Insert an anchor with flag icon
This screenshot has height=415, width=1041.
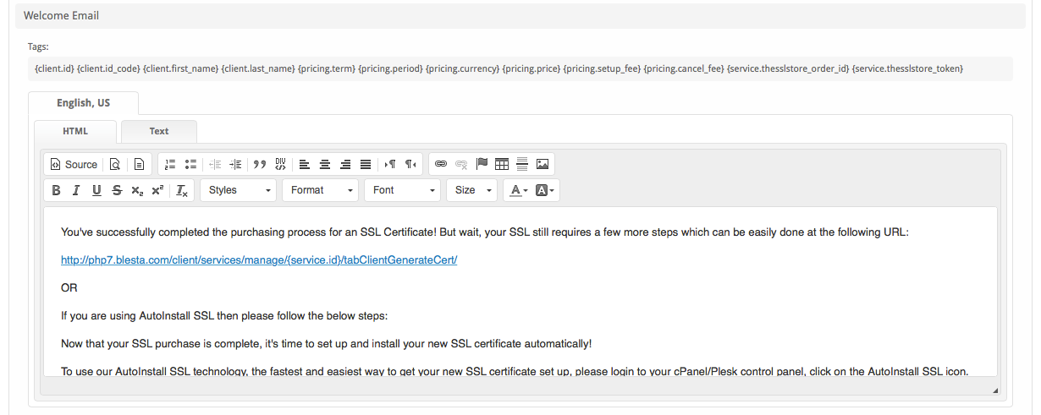482,164
